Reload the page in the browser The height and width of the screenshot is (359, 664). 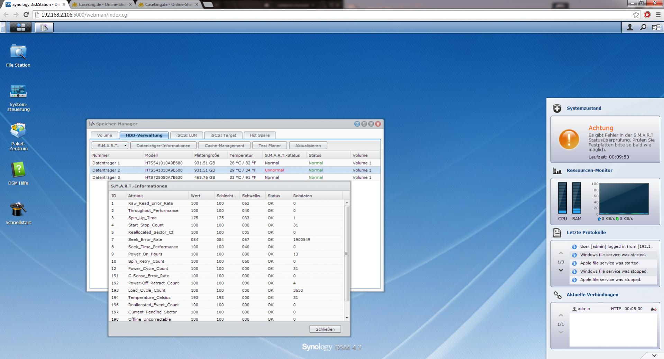(26, 15)
